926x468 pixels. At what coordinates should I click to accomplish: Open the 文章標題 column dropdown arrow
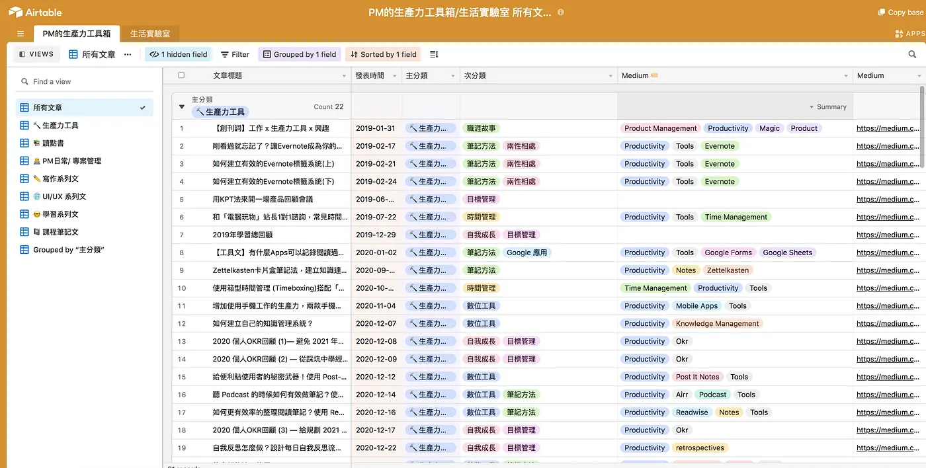tap(344, 76)
